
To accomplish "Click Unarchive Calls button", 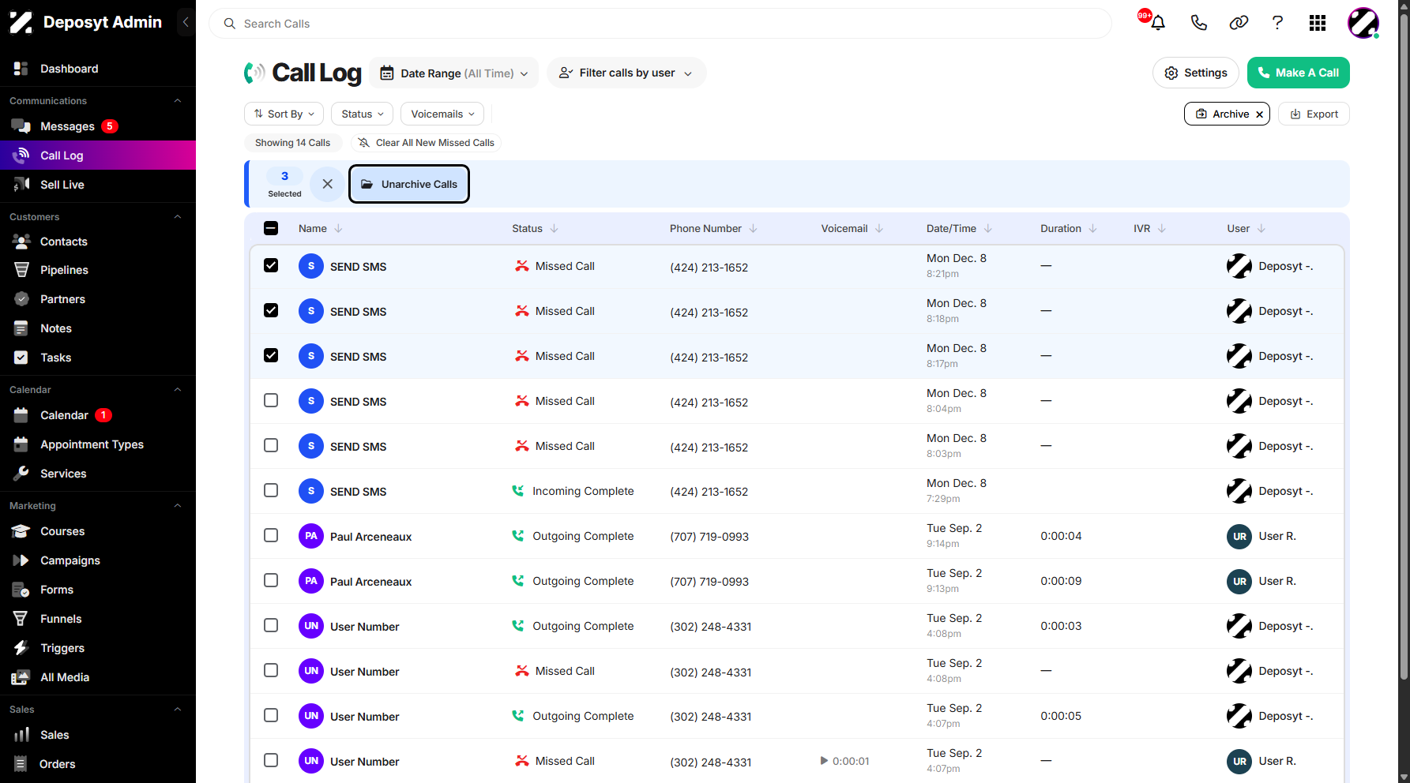I will [x=409, y=184].
